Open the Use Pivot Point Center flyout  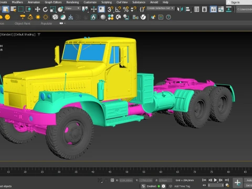click(x=85, y=9)
